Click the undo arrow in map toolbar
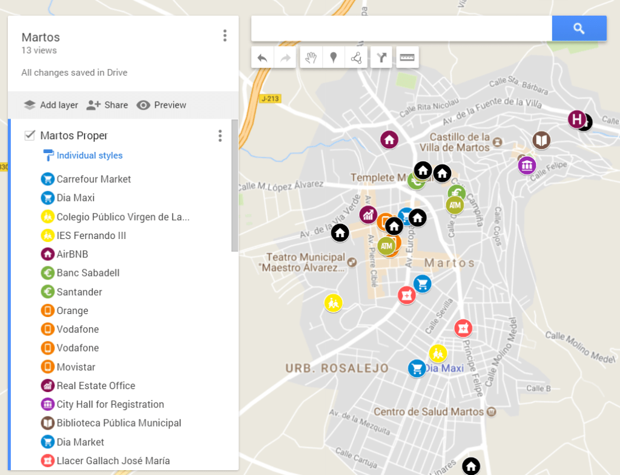This screenshot has height=475, width=620. pos(262,58)
